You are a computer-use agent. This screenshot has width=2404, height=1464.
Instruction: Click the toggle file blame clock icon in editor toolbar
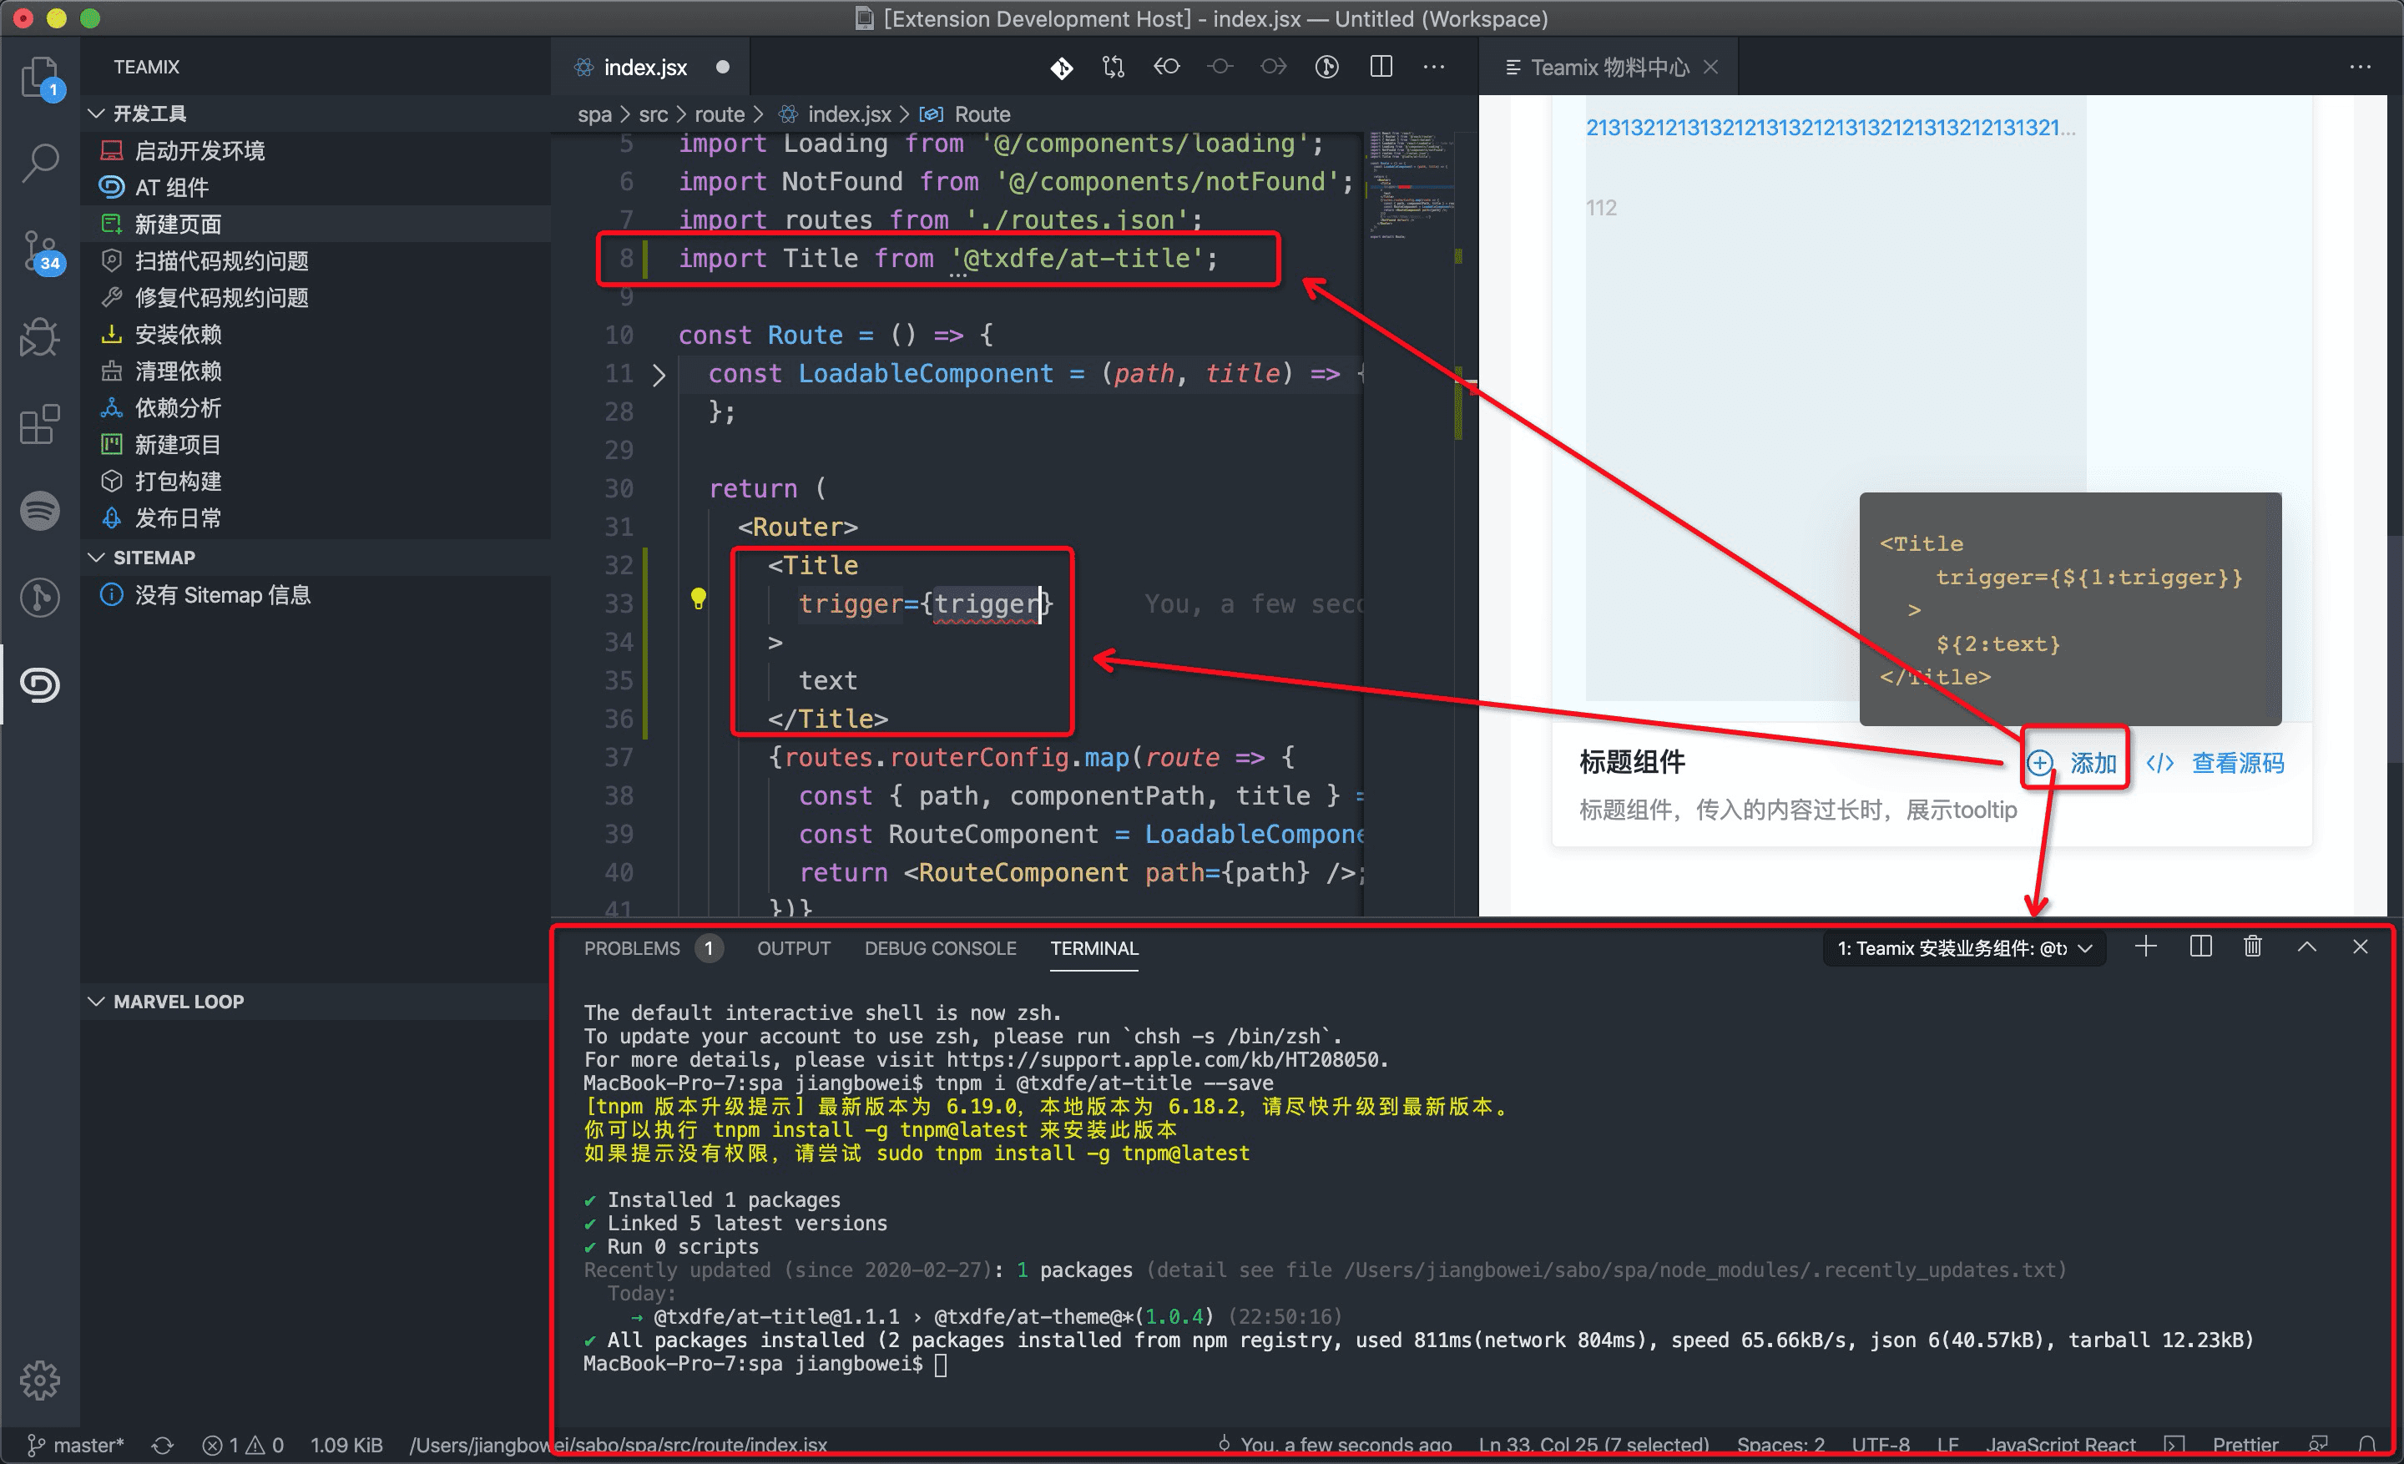pyautogui.click(x=1327, y=68)
